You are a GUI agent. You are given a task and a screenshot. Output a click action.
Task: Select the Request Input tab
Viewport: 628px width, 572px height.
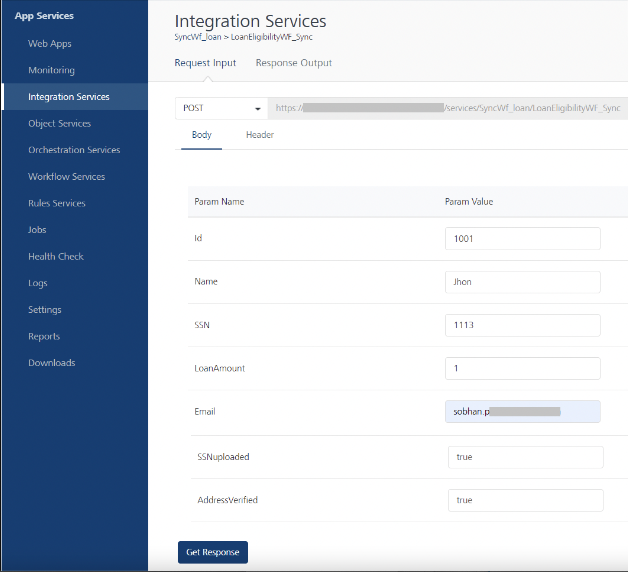pos(205,63)
